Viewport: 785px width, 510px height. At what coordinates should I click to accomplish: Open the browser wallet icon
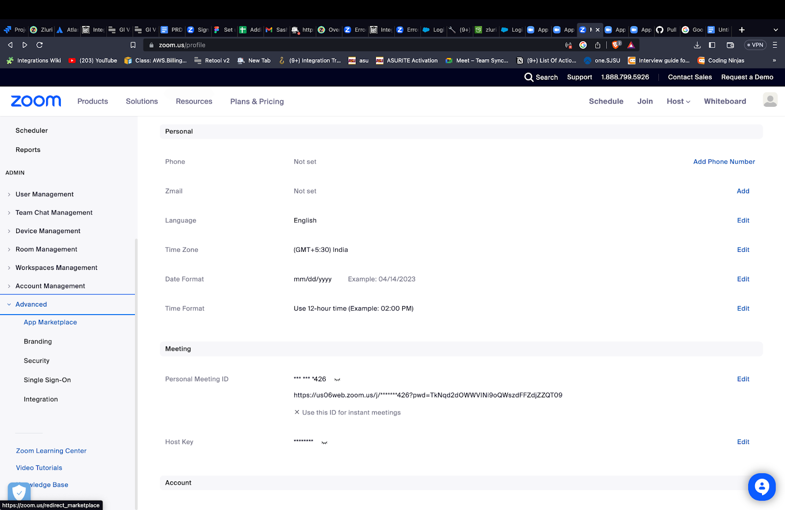click(730, 45)
